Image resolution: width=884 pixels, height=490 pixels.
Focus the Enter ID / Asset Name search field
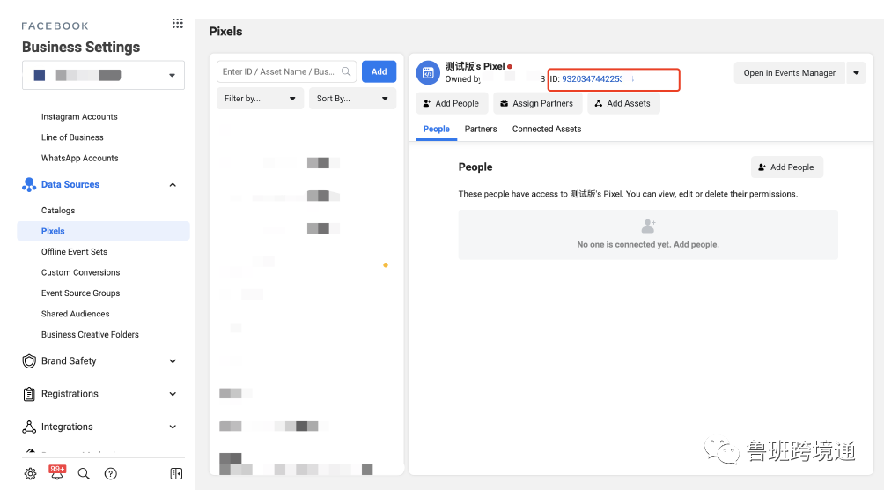[286, 71]
